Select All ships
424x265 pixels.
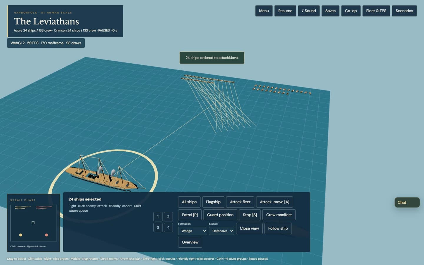tap(189, 202)
